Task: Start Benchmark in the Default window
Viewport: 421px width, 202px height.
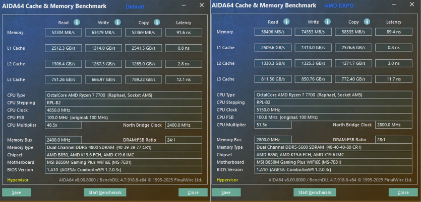Action: pyautogui.click(x=105, y=192)
